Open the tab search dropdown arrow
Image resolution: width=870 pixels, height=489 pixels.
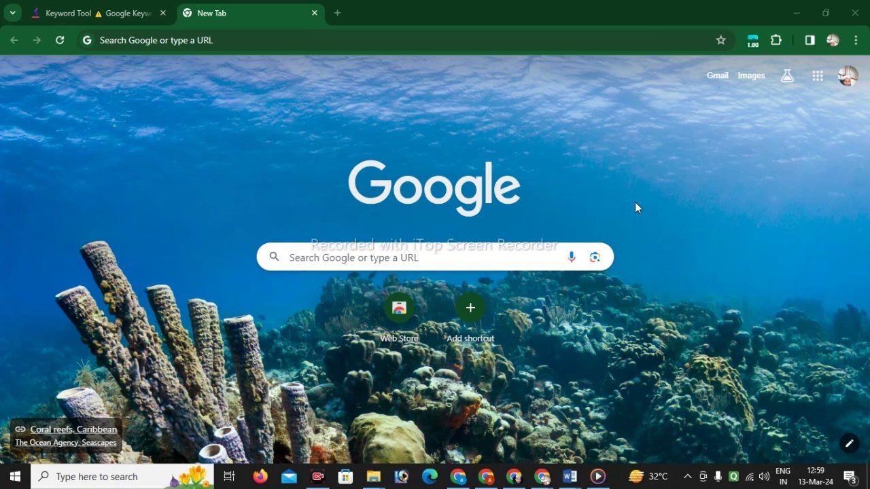[12, 13]
